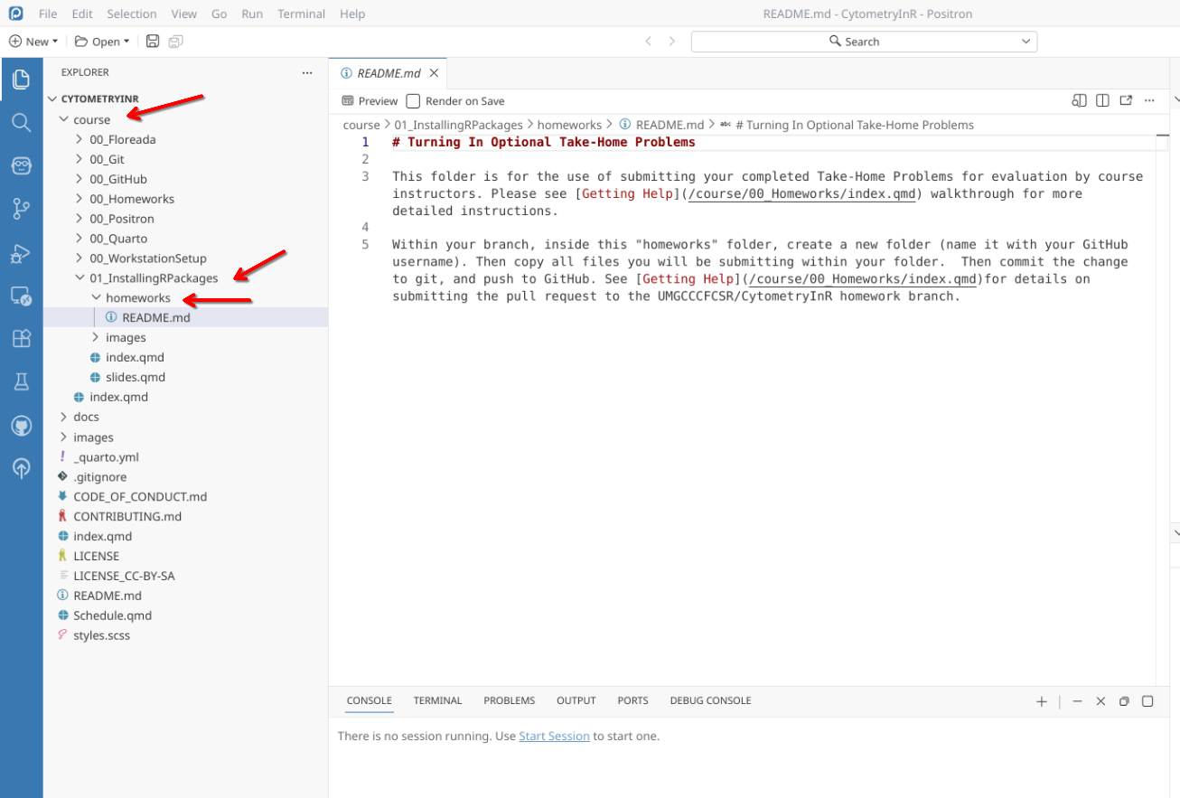The height and width of the screenshot is (798, 1180).
Task: Click the Start Session link
Action: click(x=554, y=736)
